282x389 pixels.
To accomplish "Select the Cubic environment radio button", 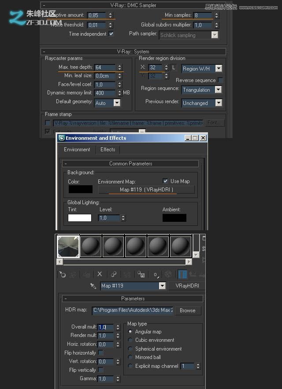I will point(130,340).
